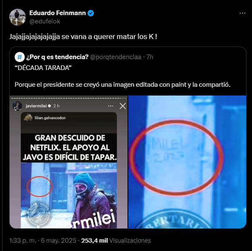The image size is (252, 251).
Task: Open Eduardo Feinmann's profile avatar
Action: coord(18,17)
